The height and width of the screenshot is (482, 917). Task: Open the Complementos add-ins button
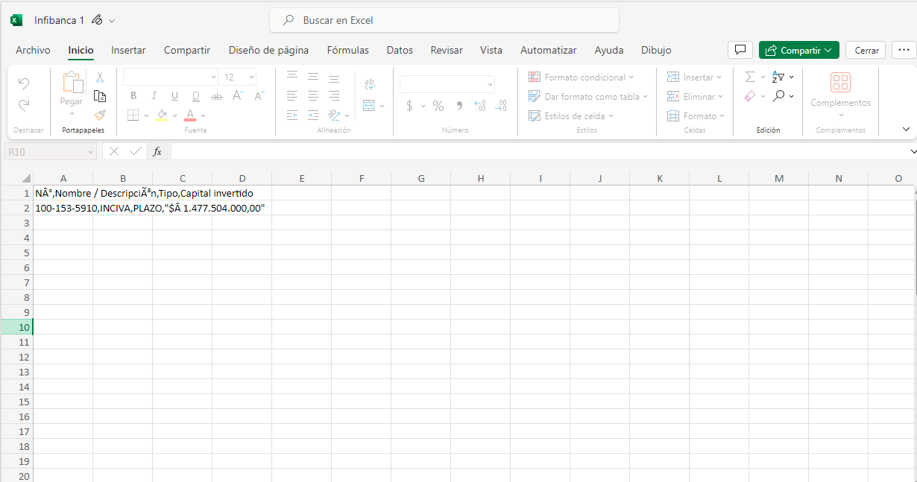point(841,95)
